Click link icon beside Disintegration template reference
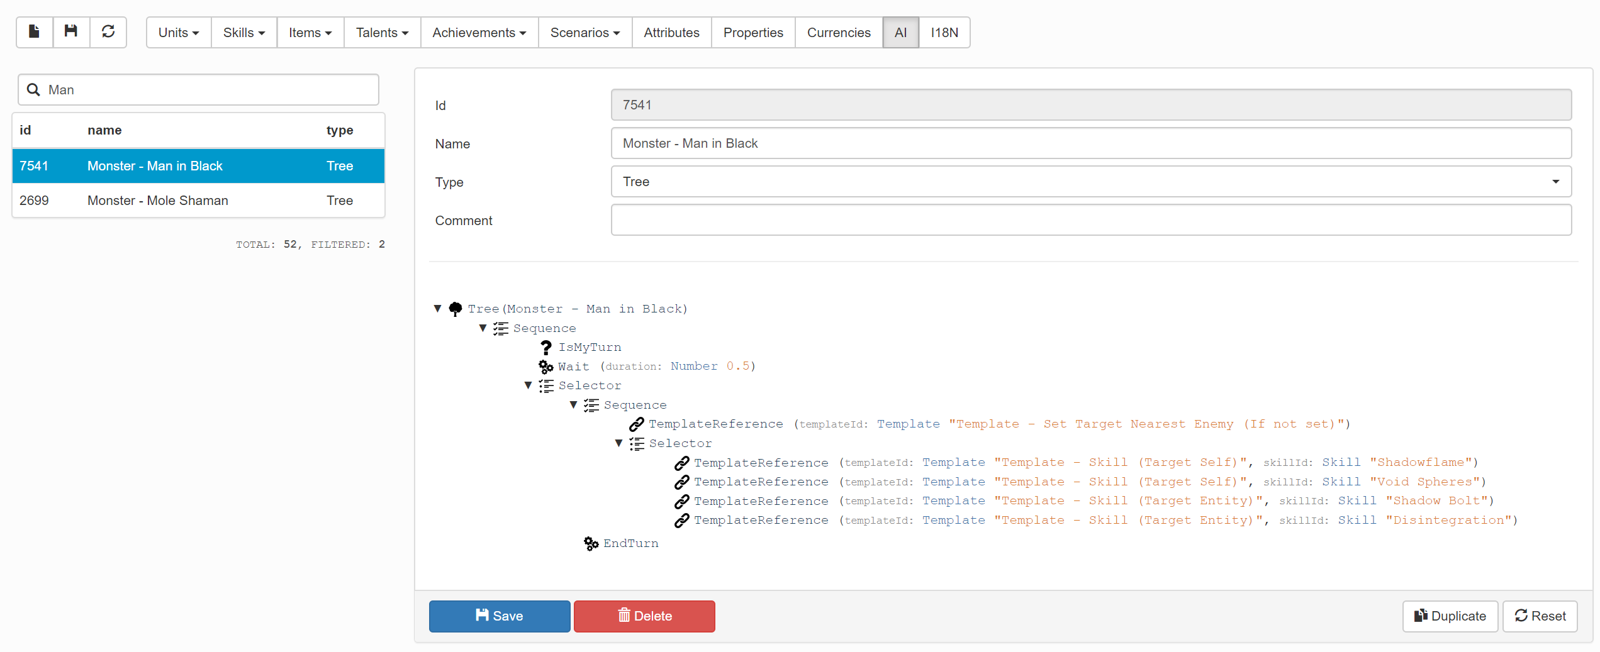Screen dimensions: 1600x652 pos(681,521)
